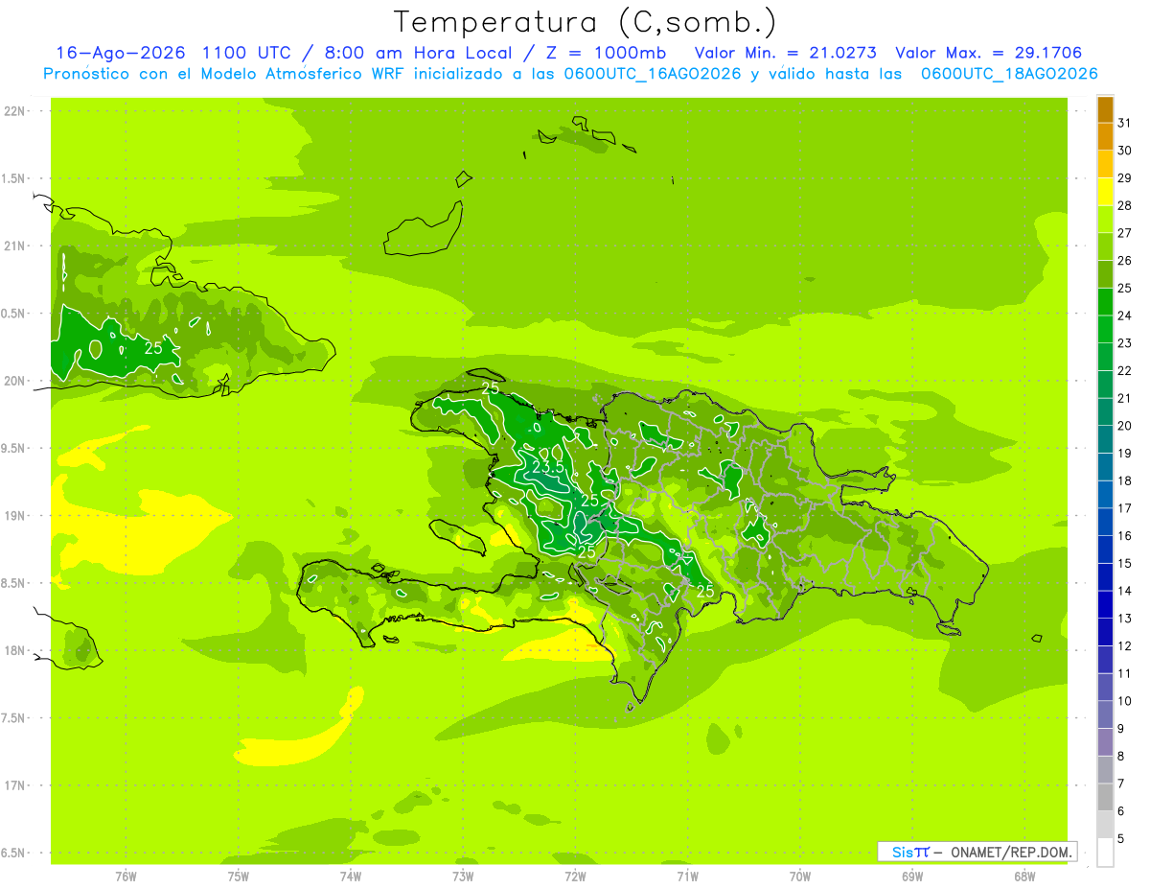Click the "25" contour label over eastern Cuba
This screenshot has width=1150, height=889.
click(x=152, y=348)
